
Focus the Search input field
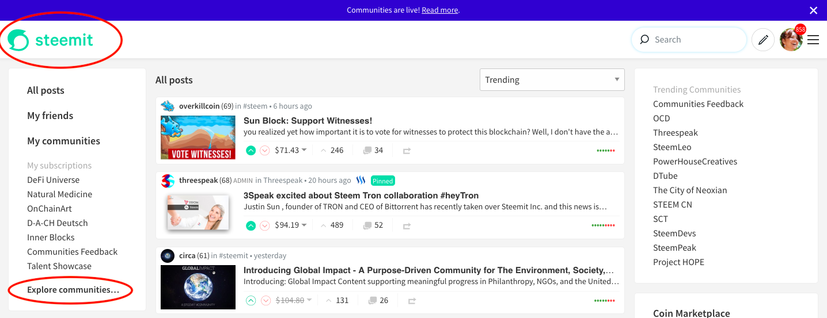click(x=689, y=40)
